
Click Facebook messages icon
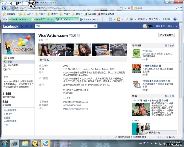(26, 26)
